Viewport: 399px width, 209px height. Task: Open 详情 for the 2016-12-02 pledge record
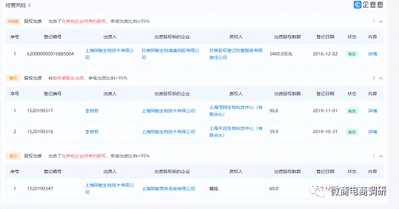[x=372, y=54]
